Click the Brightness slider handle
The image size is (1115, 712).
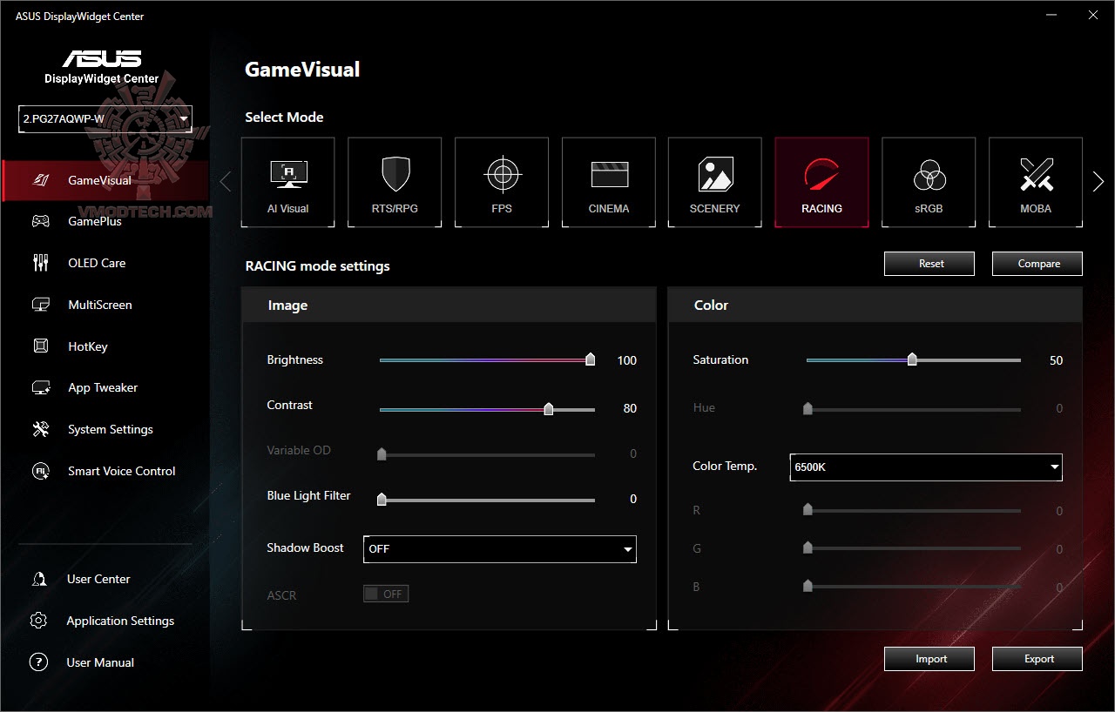tap(591, 359)
